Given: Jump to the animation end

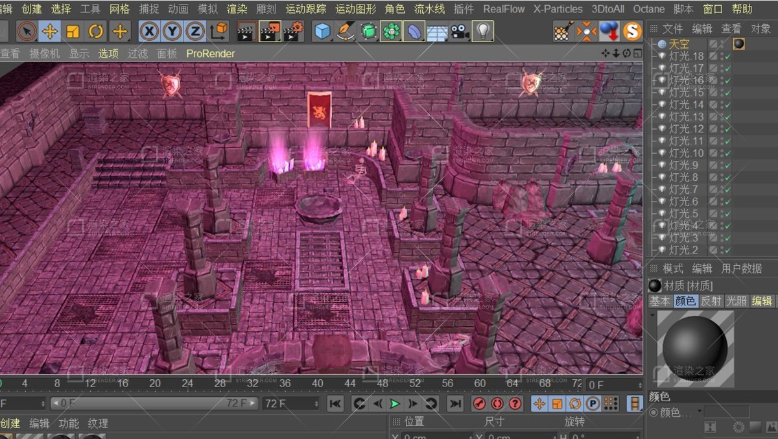Looking at the screenshot, I should click(455, 404).
